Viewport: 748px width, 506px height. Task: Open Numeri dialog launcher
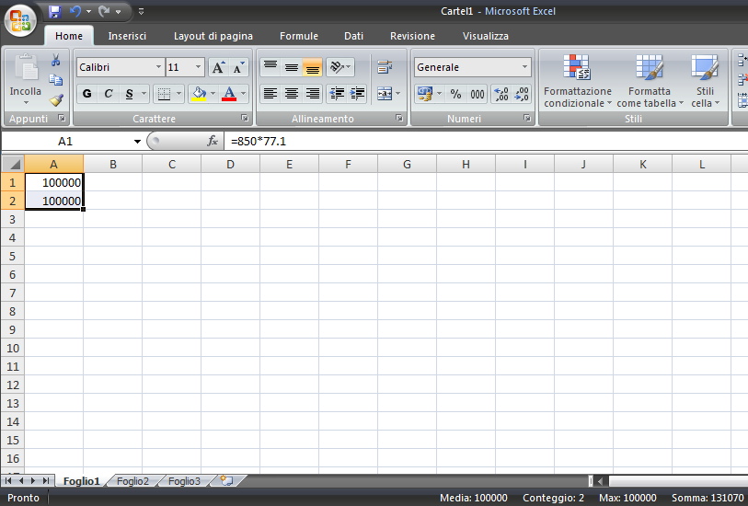[526, 118]
